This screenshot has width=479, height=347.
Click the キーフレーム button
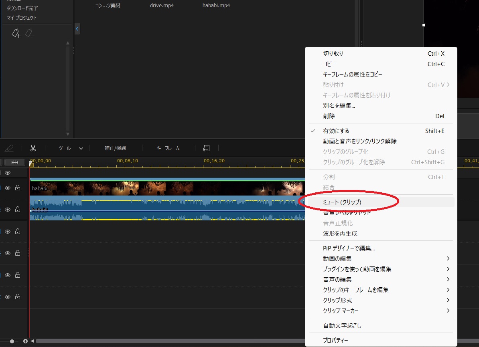click(168, 148)
